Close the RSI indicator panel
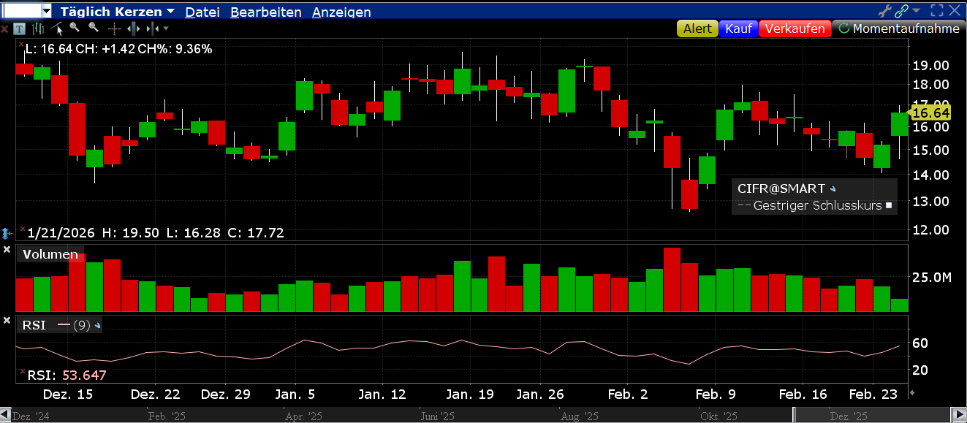967x423 pixels. (x=7, y=321)
